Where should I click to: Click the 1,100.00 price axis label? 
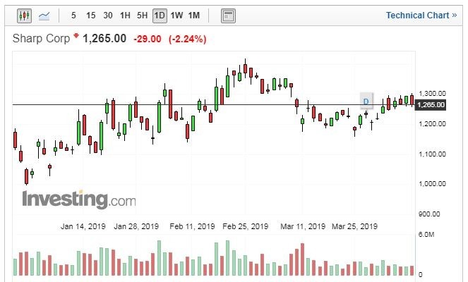(432, 154)
